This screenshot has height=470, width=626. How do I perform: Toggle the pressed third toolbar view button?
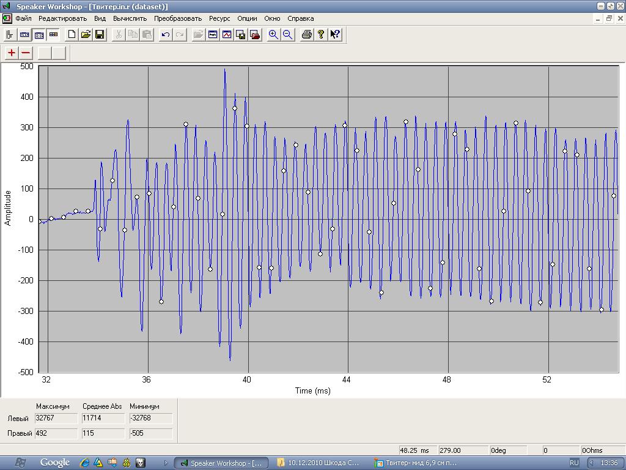coord(39,35)
